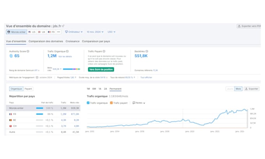Switch chart granularity to Jours
Image resolution: width=265 pixels, height=159 pixels.
pos(230,89)
